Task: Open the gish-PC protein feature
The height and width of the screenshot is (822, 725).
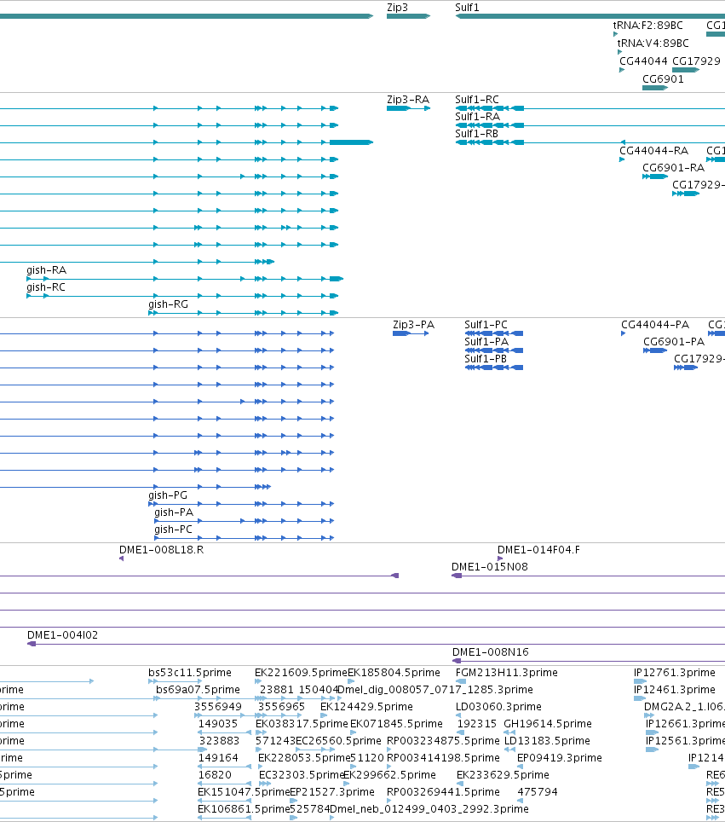Action: (x=245, y=538)
